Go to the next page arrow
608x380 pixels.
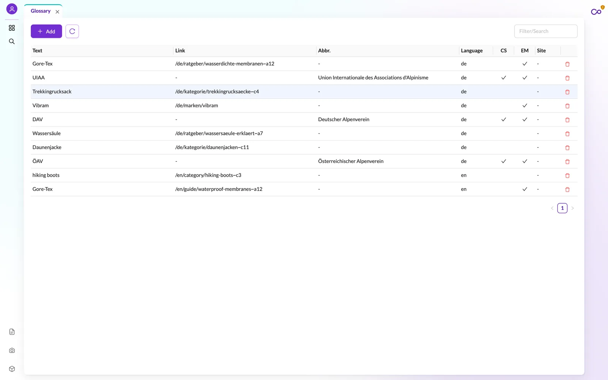tap(573, 208)
